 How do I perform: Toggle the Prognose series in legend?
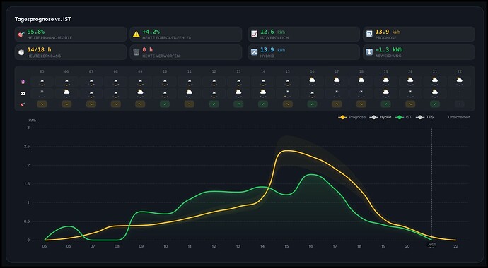pyautogui.click(x=352, y=117)
